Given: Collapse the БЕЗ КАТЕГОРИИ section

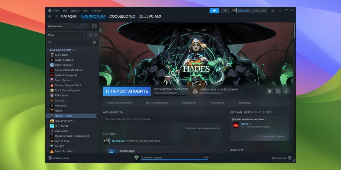Looking at the screenshot, I should [x=48, y=50].
